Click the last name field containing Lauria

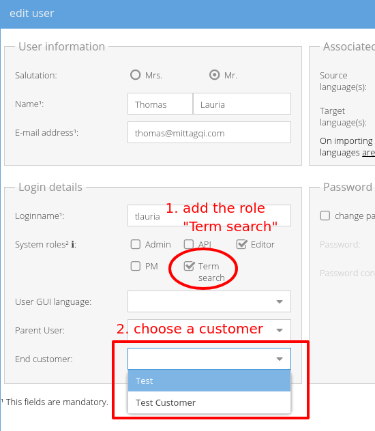coord(242,104)
